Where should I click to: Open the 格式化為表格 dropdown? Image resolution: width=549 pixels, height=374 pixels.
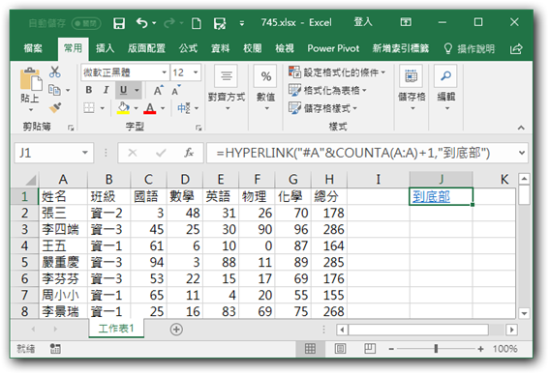(327, 91)
